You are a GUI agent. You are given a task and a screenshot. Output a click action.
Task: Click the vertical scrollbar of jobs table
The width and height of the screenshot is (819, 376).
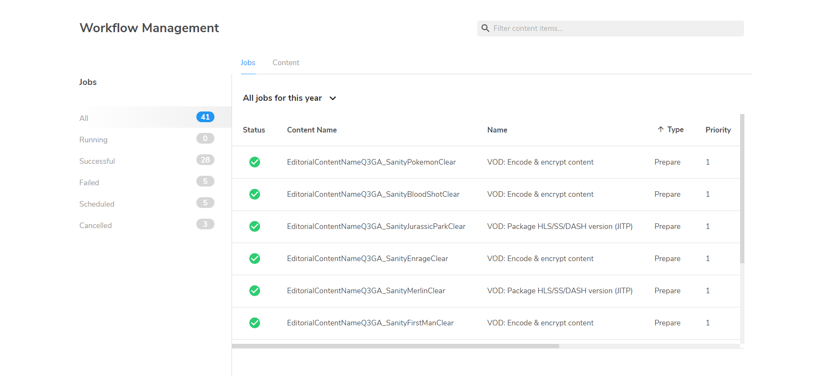click(x=742, y=189)
